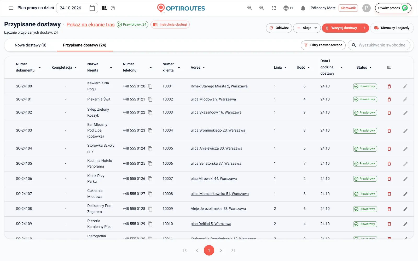
Task: Select Przypisane dostawy (24) tab
Action: (x=85, y=45)
